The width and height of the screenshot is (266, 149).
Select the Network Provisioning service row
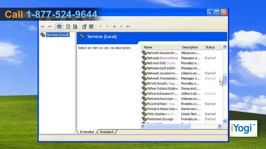[182, 78]
